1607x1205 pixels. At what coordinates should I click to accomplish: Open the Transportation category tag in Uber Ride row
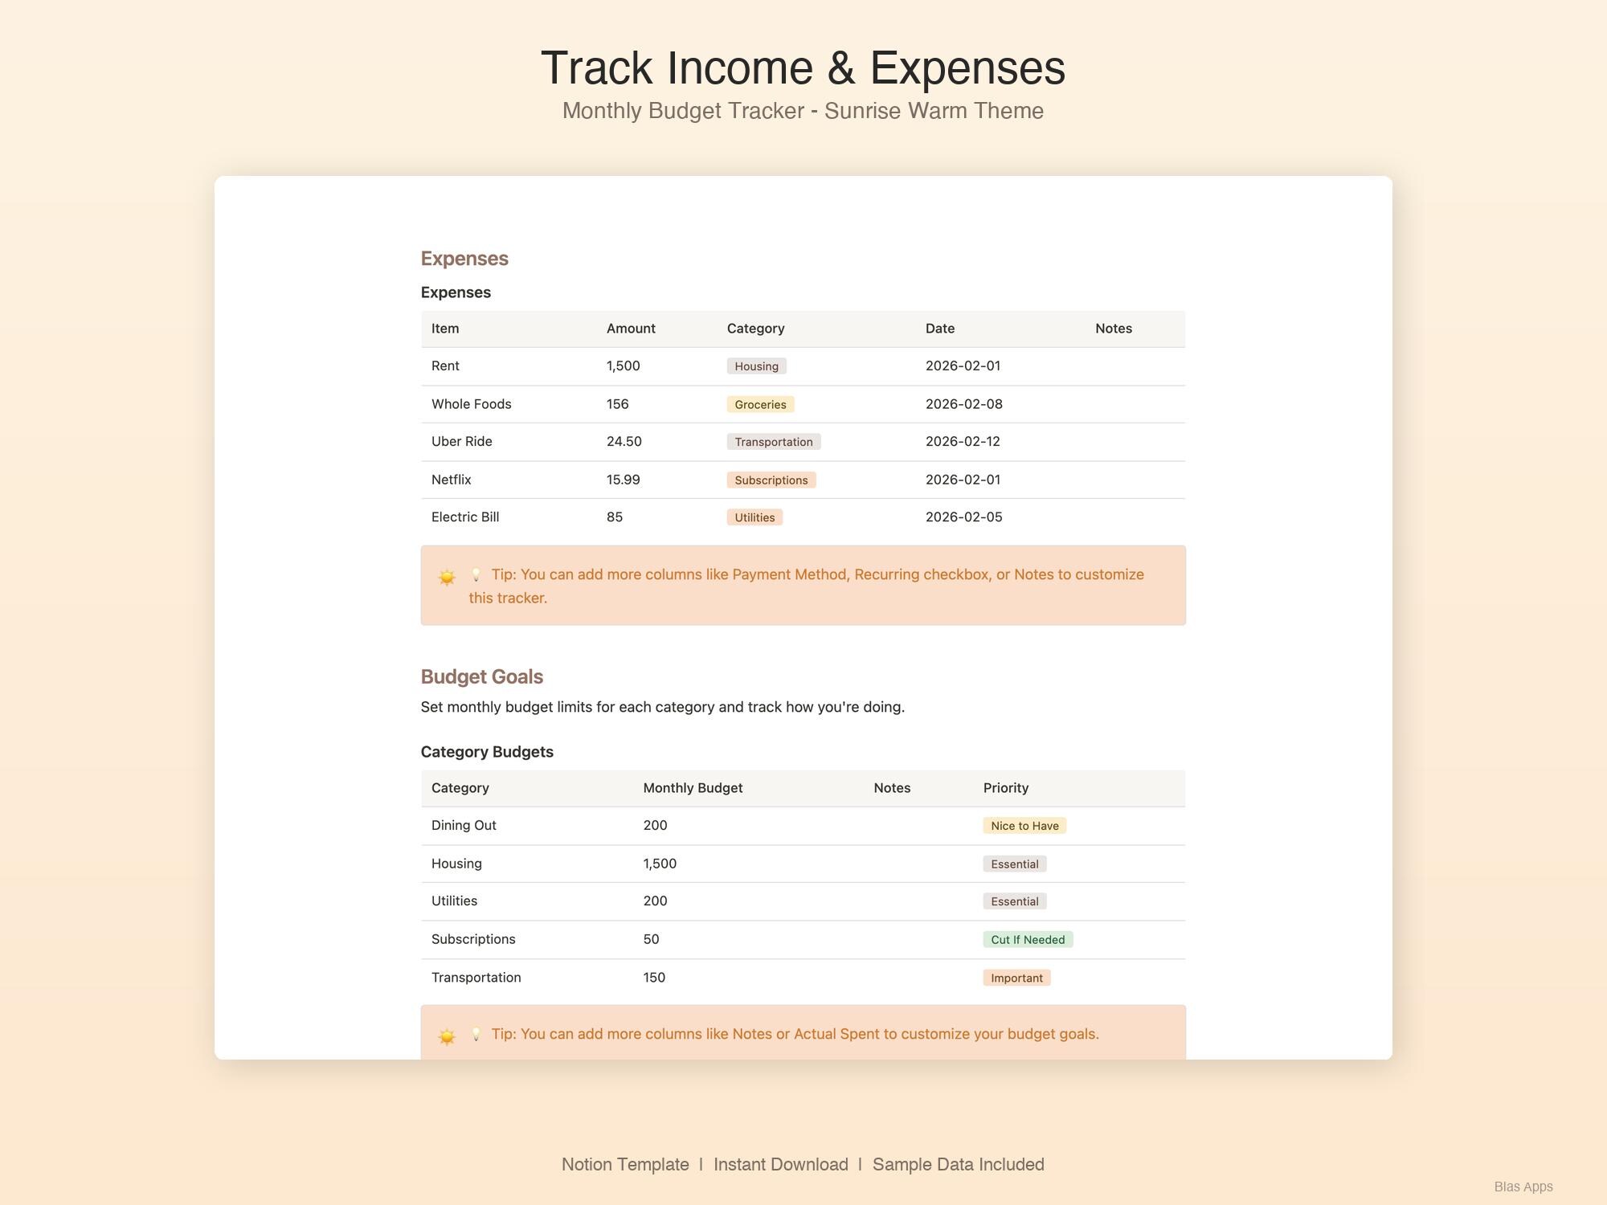tap(774, 442)
